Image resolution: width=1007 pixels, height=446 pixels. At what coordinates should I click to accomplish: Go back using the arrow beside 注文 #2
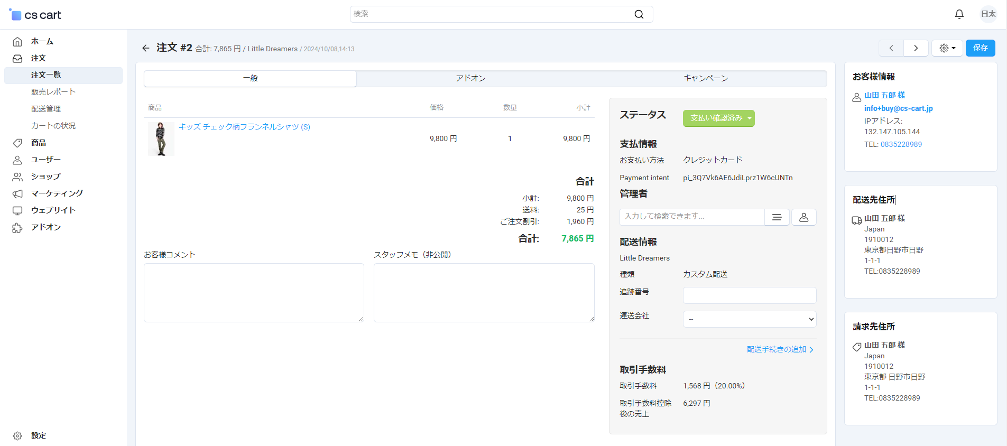point(146,48)
